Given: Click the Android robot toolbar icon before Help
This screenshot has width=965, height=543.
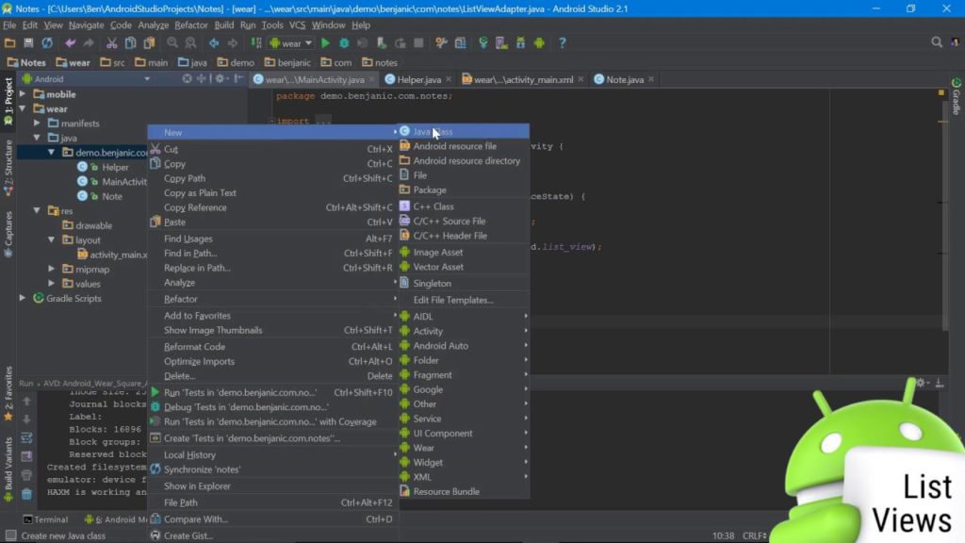Looking at the screenshot, I should pyautogui.click(x=539, y=43).
